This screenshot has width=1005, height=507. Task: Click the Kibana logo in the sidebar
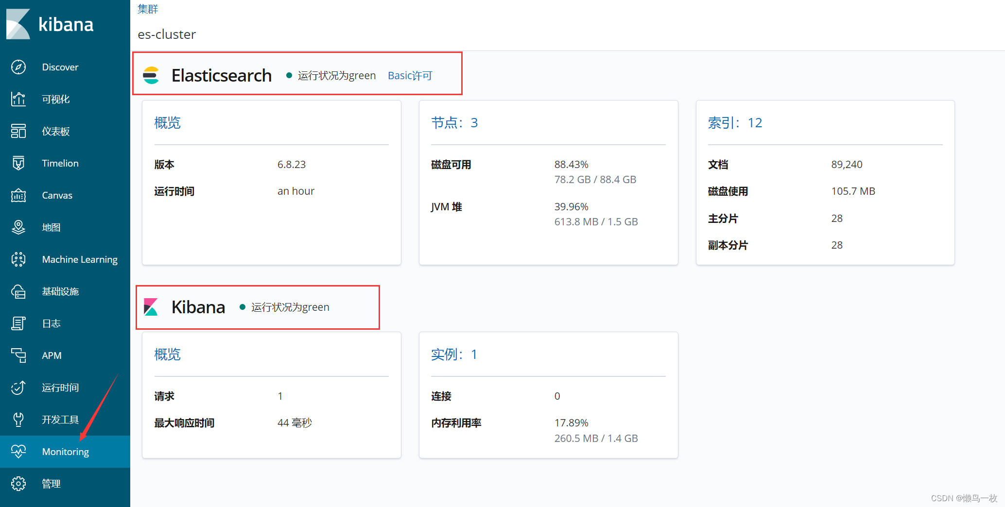click(50, 24)
